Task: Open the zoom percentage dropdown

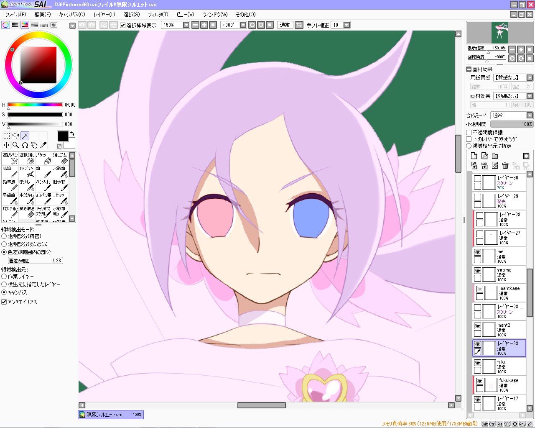Action: 186,25
